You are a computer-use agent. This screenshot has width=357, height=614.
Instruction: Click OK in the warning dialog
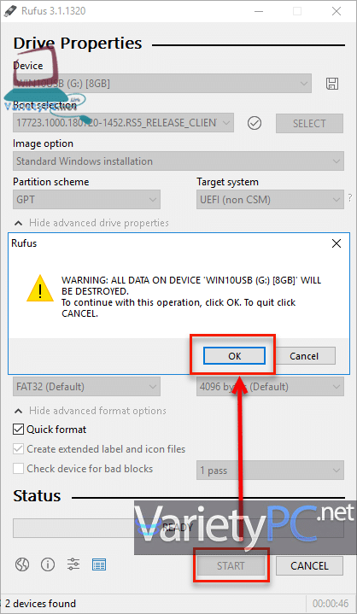click(x=235, y=356)
